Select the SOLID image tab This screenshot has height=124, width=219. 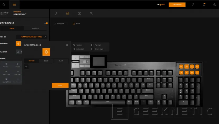(46, 61)
